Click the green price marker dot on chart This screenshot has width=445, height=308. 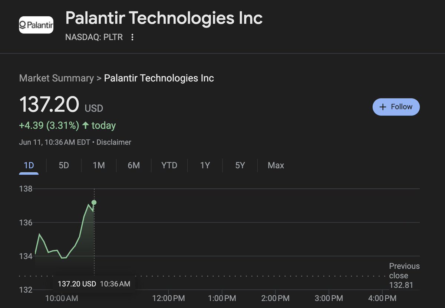(x=94, y=202)
